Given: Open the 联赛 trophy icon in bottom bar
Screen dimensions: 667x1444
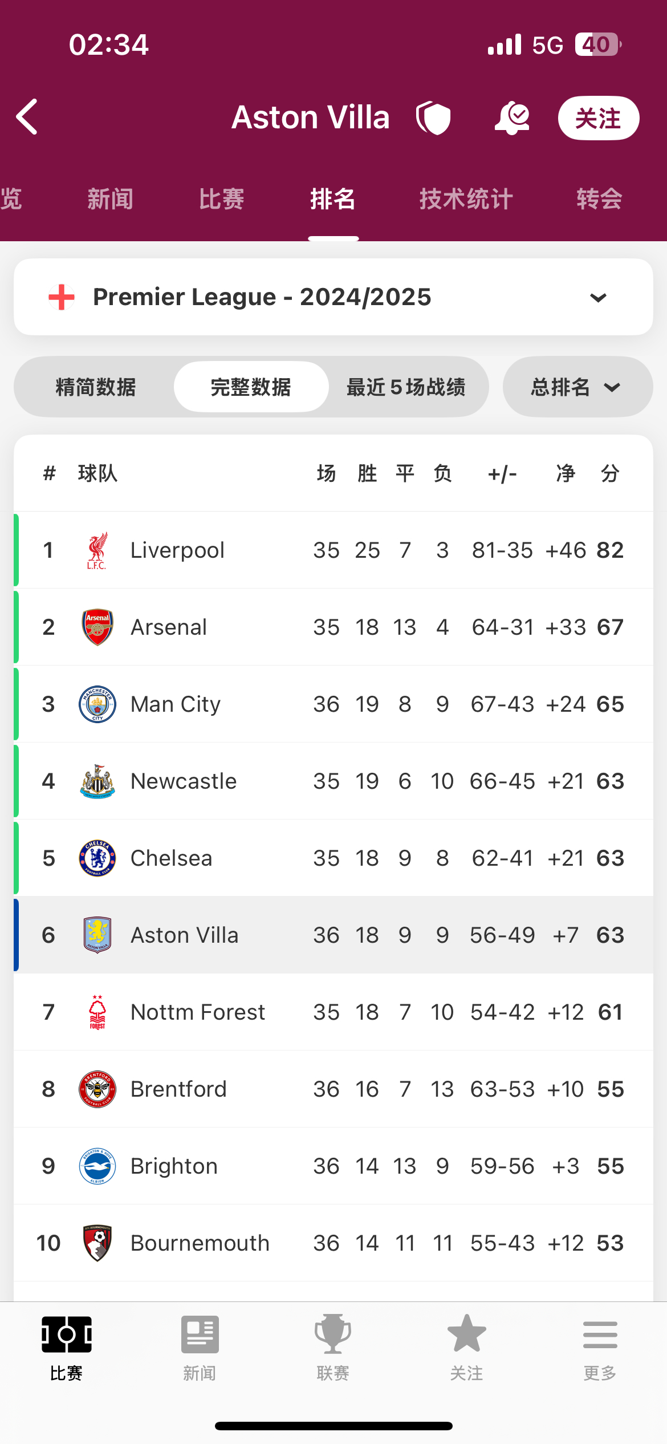Looking at the screenshot, I should [x=333, y=1334].
